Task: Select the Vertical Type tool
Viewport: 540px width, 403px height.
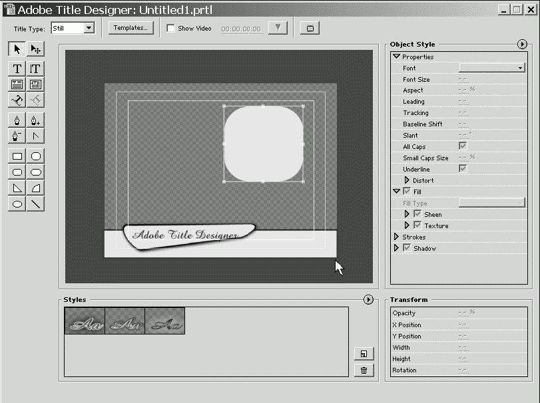Action: [36, 68]
